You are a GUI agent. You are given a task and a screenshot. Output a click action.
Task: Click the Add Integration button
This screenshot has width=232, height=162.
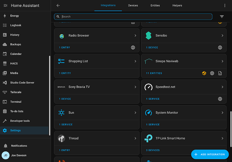pos(210,155)
